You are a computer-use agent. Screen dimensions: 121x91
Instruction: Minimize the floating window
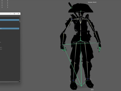pos(11,14)
